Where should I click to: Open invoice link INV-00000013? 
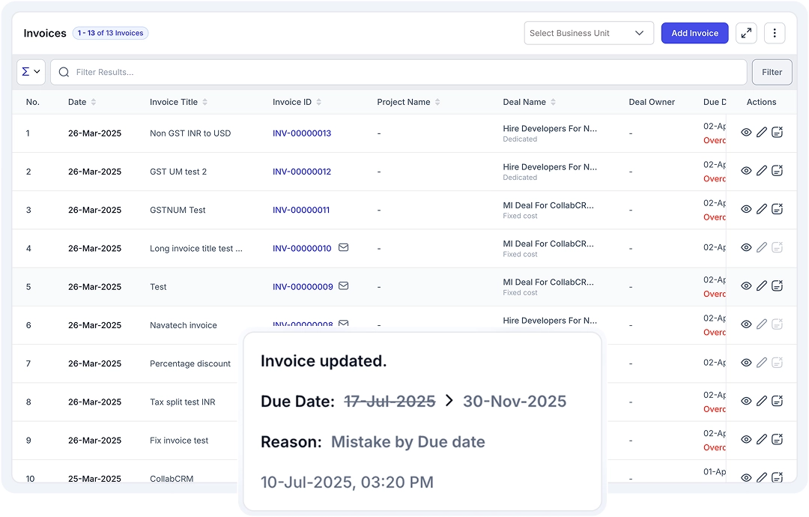tap(302, 133)
